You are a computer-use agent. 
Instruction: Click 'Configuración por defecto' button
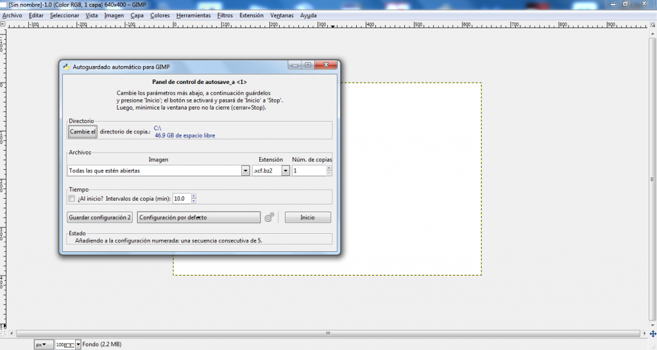pyautogui.click(x=199, y=217)
